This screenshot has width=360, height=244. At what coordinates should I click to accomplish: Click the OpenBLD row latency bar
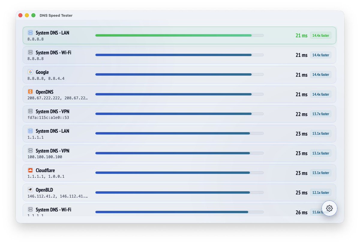click(179, 192)
